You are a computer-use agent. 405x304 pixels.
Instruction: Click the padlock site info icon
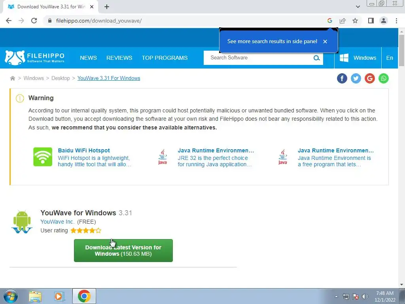[x=50, y=21]
